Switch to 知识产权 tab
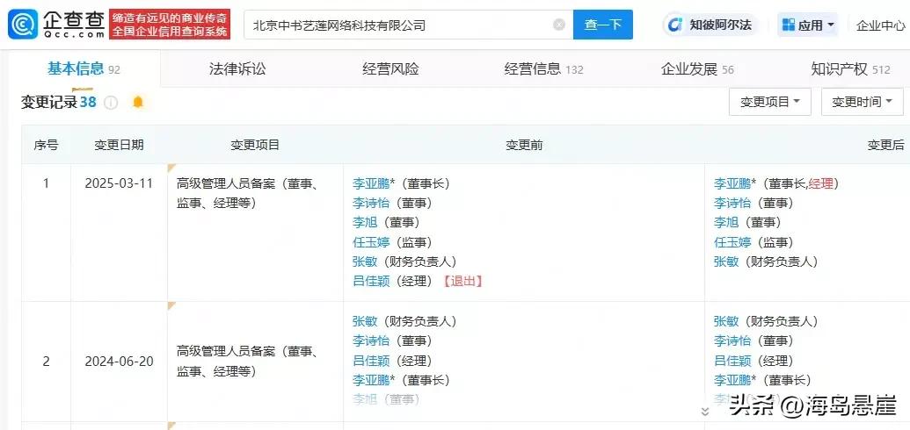 point(850,69)
